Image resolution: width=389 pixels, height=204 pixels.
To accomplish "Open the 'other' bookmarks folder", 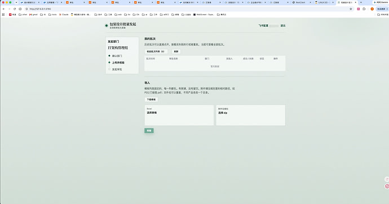I will point(23,15).
